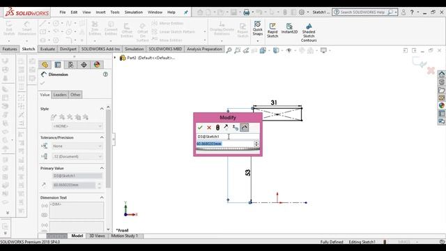This screenshot has width=446, height=251.
Task: Click OK checkmark in Dimension PropertyManager
Action: (x=43, y=83)
